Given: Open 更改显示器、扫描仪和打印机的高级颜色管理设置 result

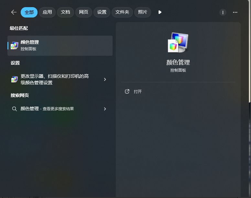Looking at the screenshot, I should [60, 79].
